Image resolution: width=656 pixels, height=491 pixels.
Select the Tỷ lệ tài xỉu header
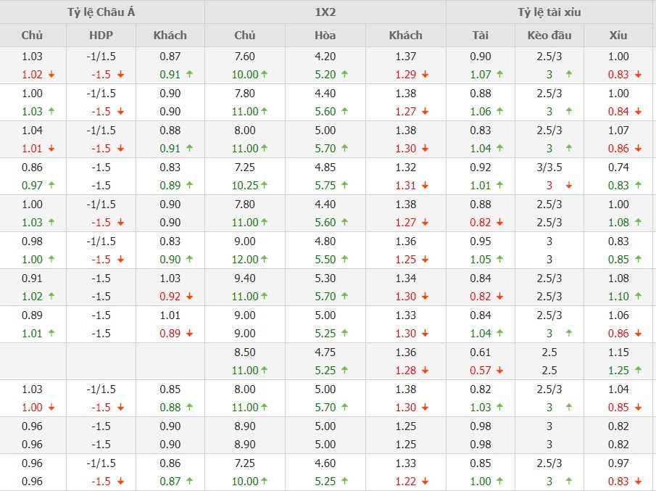click(x=549, y=12)
